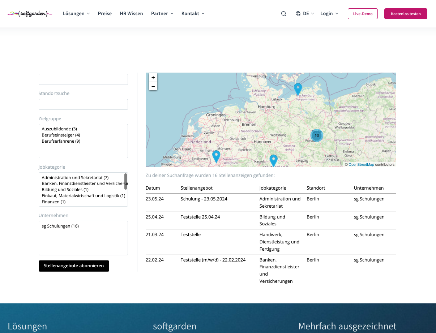Click the map cluster marker showing 13
Image resolution: width=436 pixels, height=333 pixels.
click(317, 135)
